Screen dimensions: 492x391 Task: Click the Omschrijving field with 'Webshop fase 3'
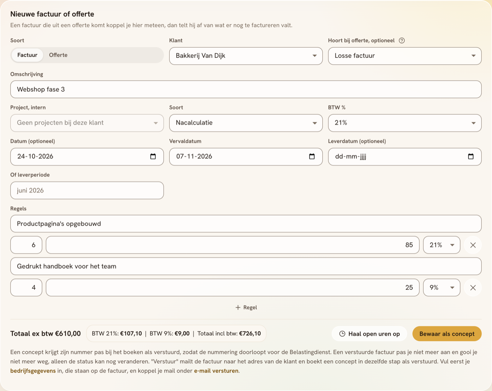[x=246, y=89]
